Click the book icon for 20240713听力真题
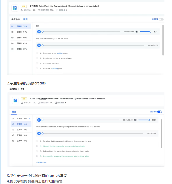 pos(15,101)
